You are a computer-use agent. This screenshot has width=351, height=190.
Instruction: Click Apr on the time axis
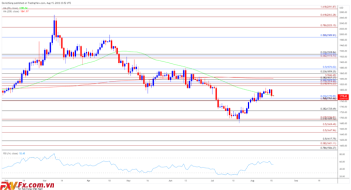point(88,180)
